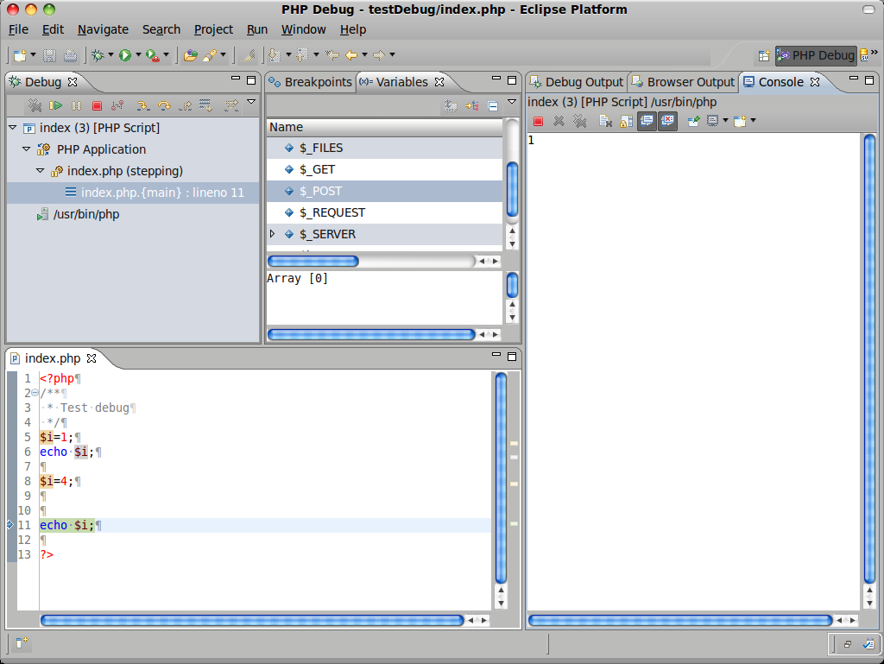This screenshot has width=884, height=664.
Task: Expand the $_SERVER variable entry
Action: point(274,234)
